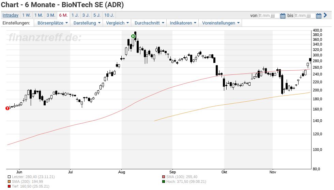The height and width of the screenshot is (190, 334).
Task: Open the Börsenplätze dropdown
Action: 52,23
